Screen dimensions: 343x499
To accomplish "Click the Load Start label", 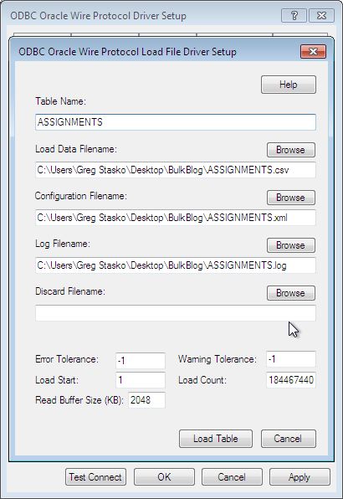I will point(57,380).
